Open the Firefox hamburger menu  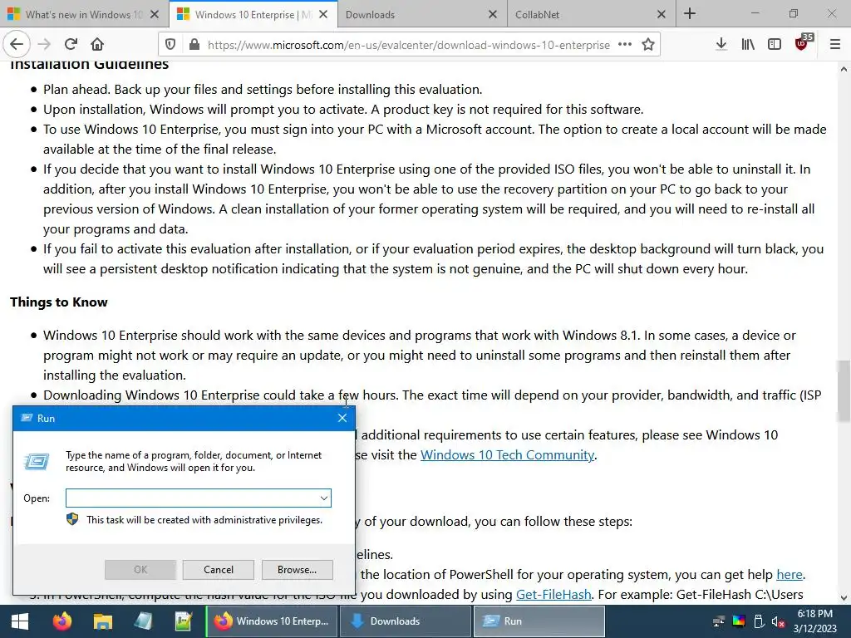click(x=835, y=45)
